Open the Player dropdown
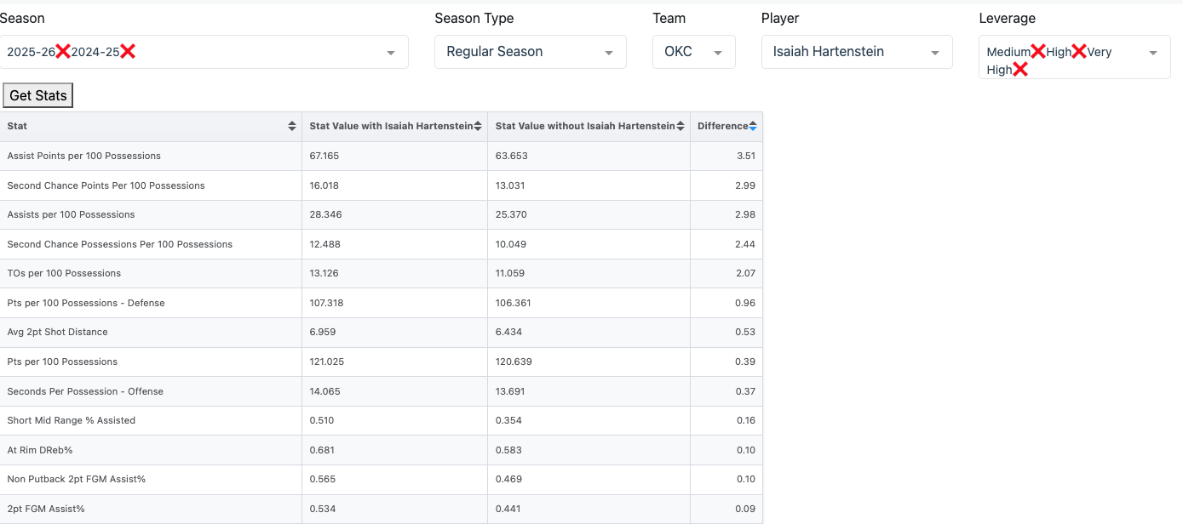1183x524 pixels. tap(857, 52)
